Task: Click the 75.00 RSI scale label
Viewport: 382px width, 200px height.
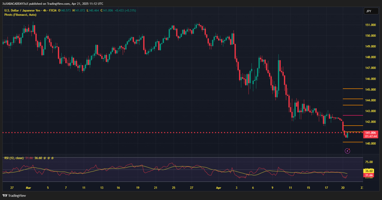Action: [x=369, y=162]
